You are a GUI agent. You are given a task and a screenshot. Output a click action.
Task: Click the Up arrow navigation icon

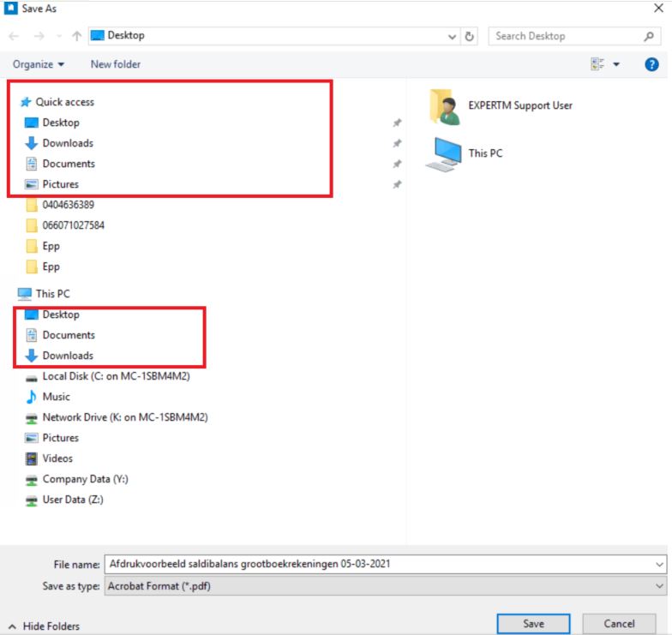coord(77,36)
